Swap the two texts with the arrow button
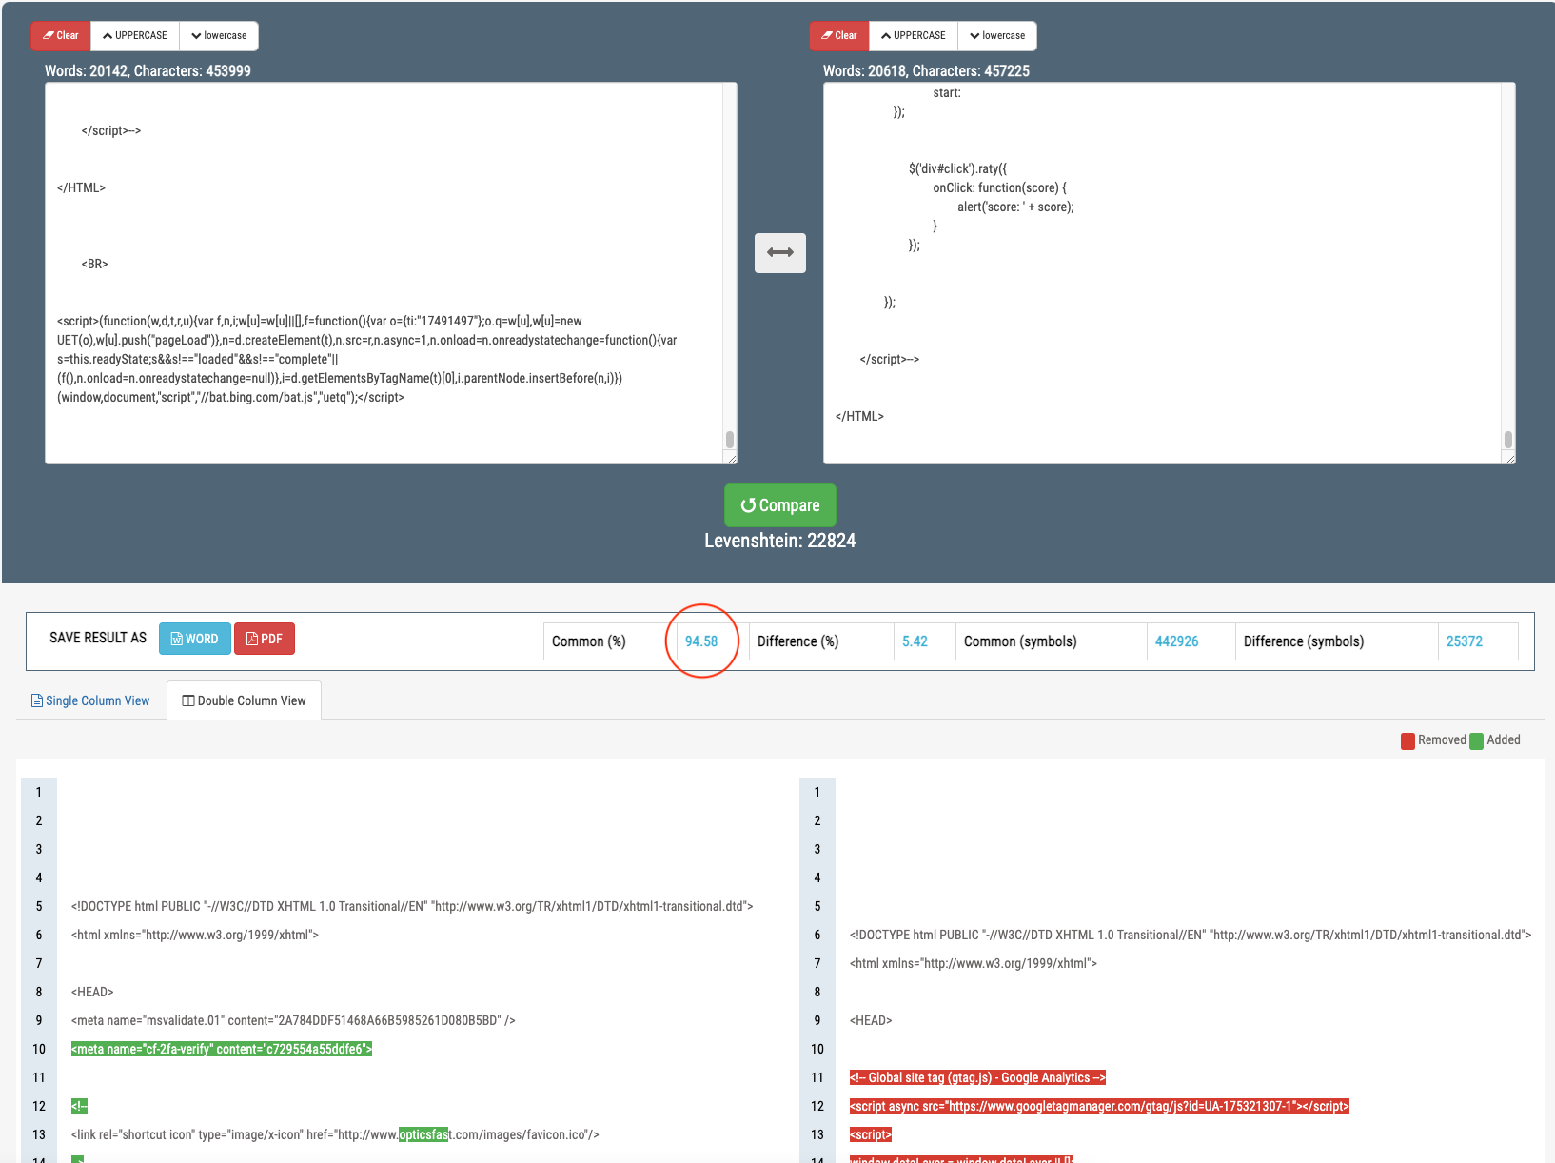 pyautogui.click(x=780, y=253)
